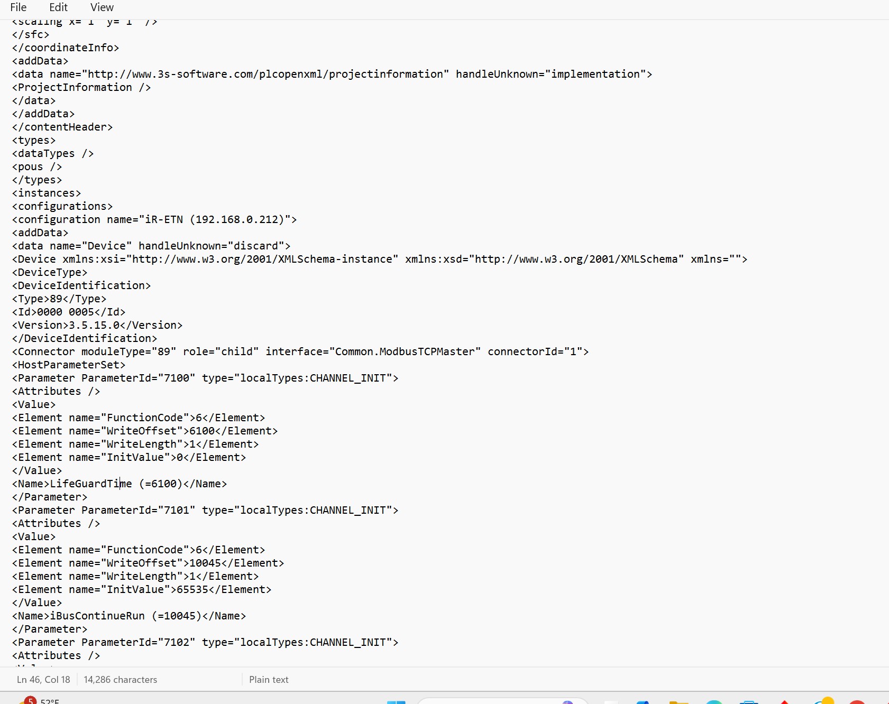Click the ParameterId 7100 parameter line
Image resolution: width=889 pixels, height=704 pixels.
click(205, 378)
